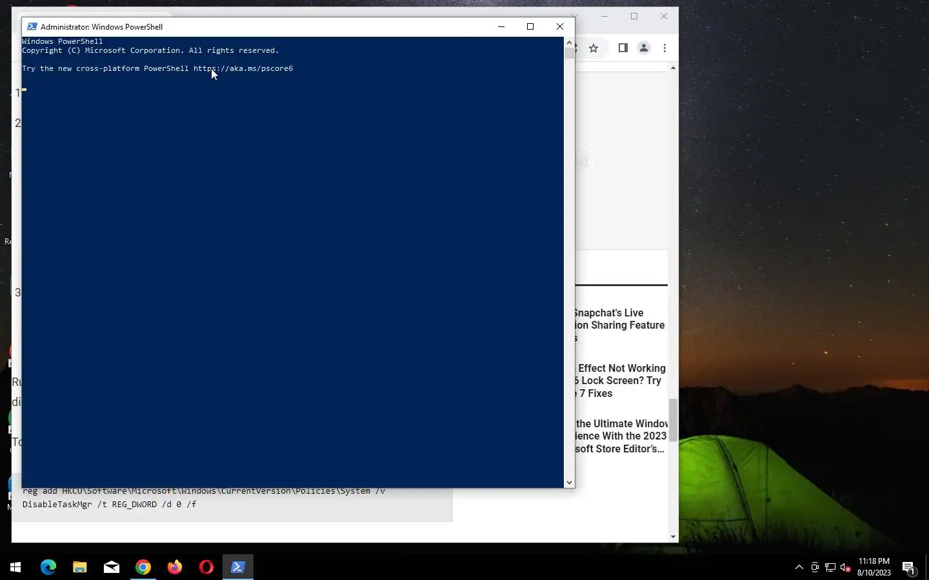This screenshot has height=580, width=929.
Task: Open the Windows Start menu
Action: pyautogui.click(x=15, y=567)
